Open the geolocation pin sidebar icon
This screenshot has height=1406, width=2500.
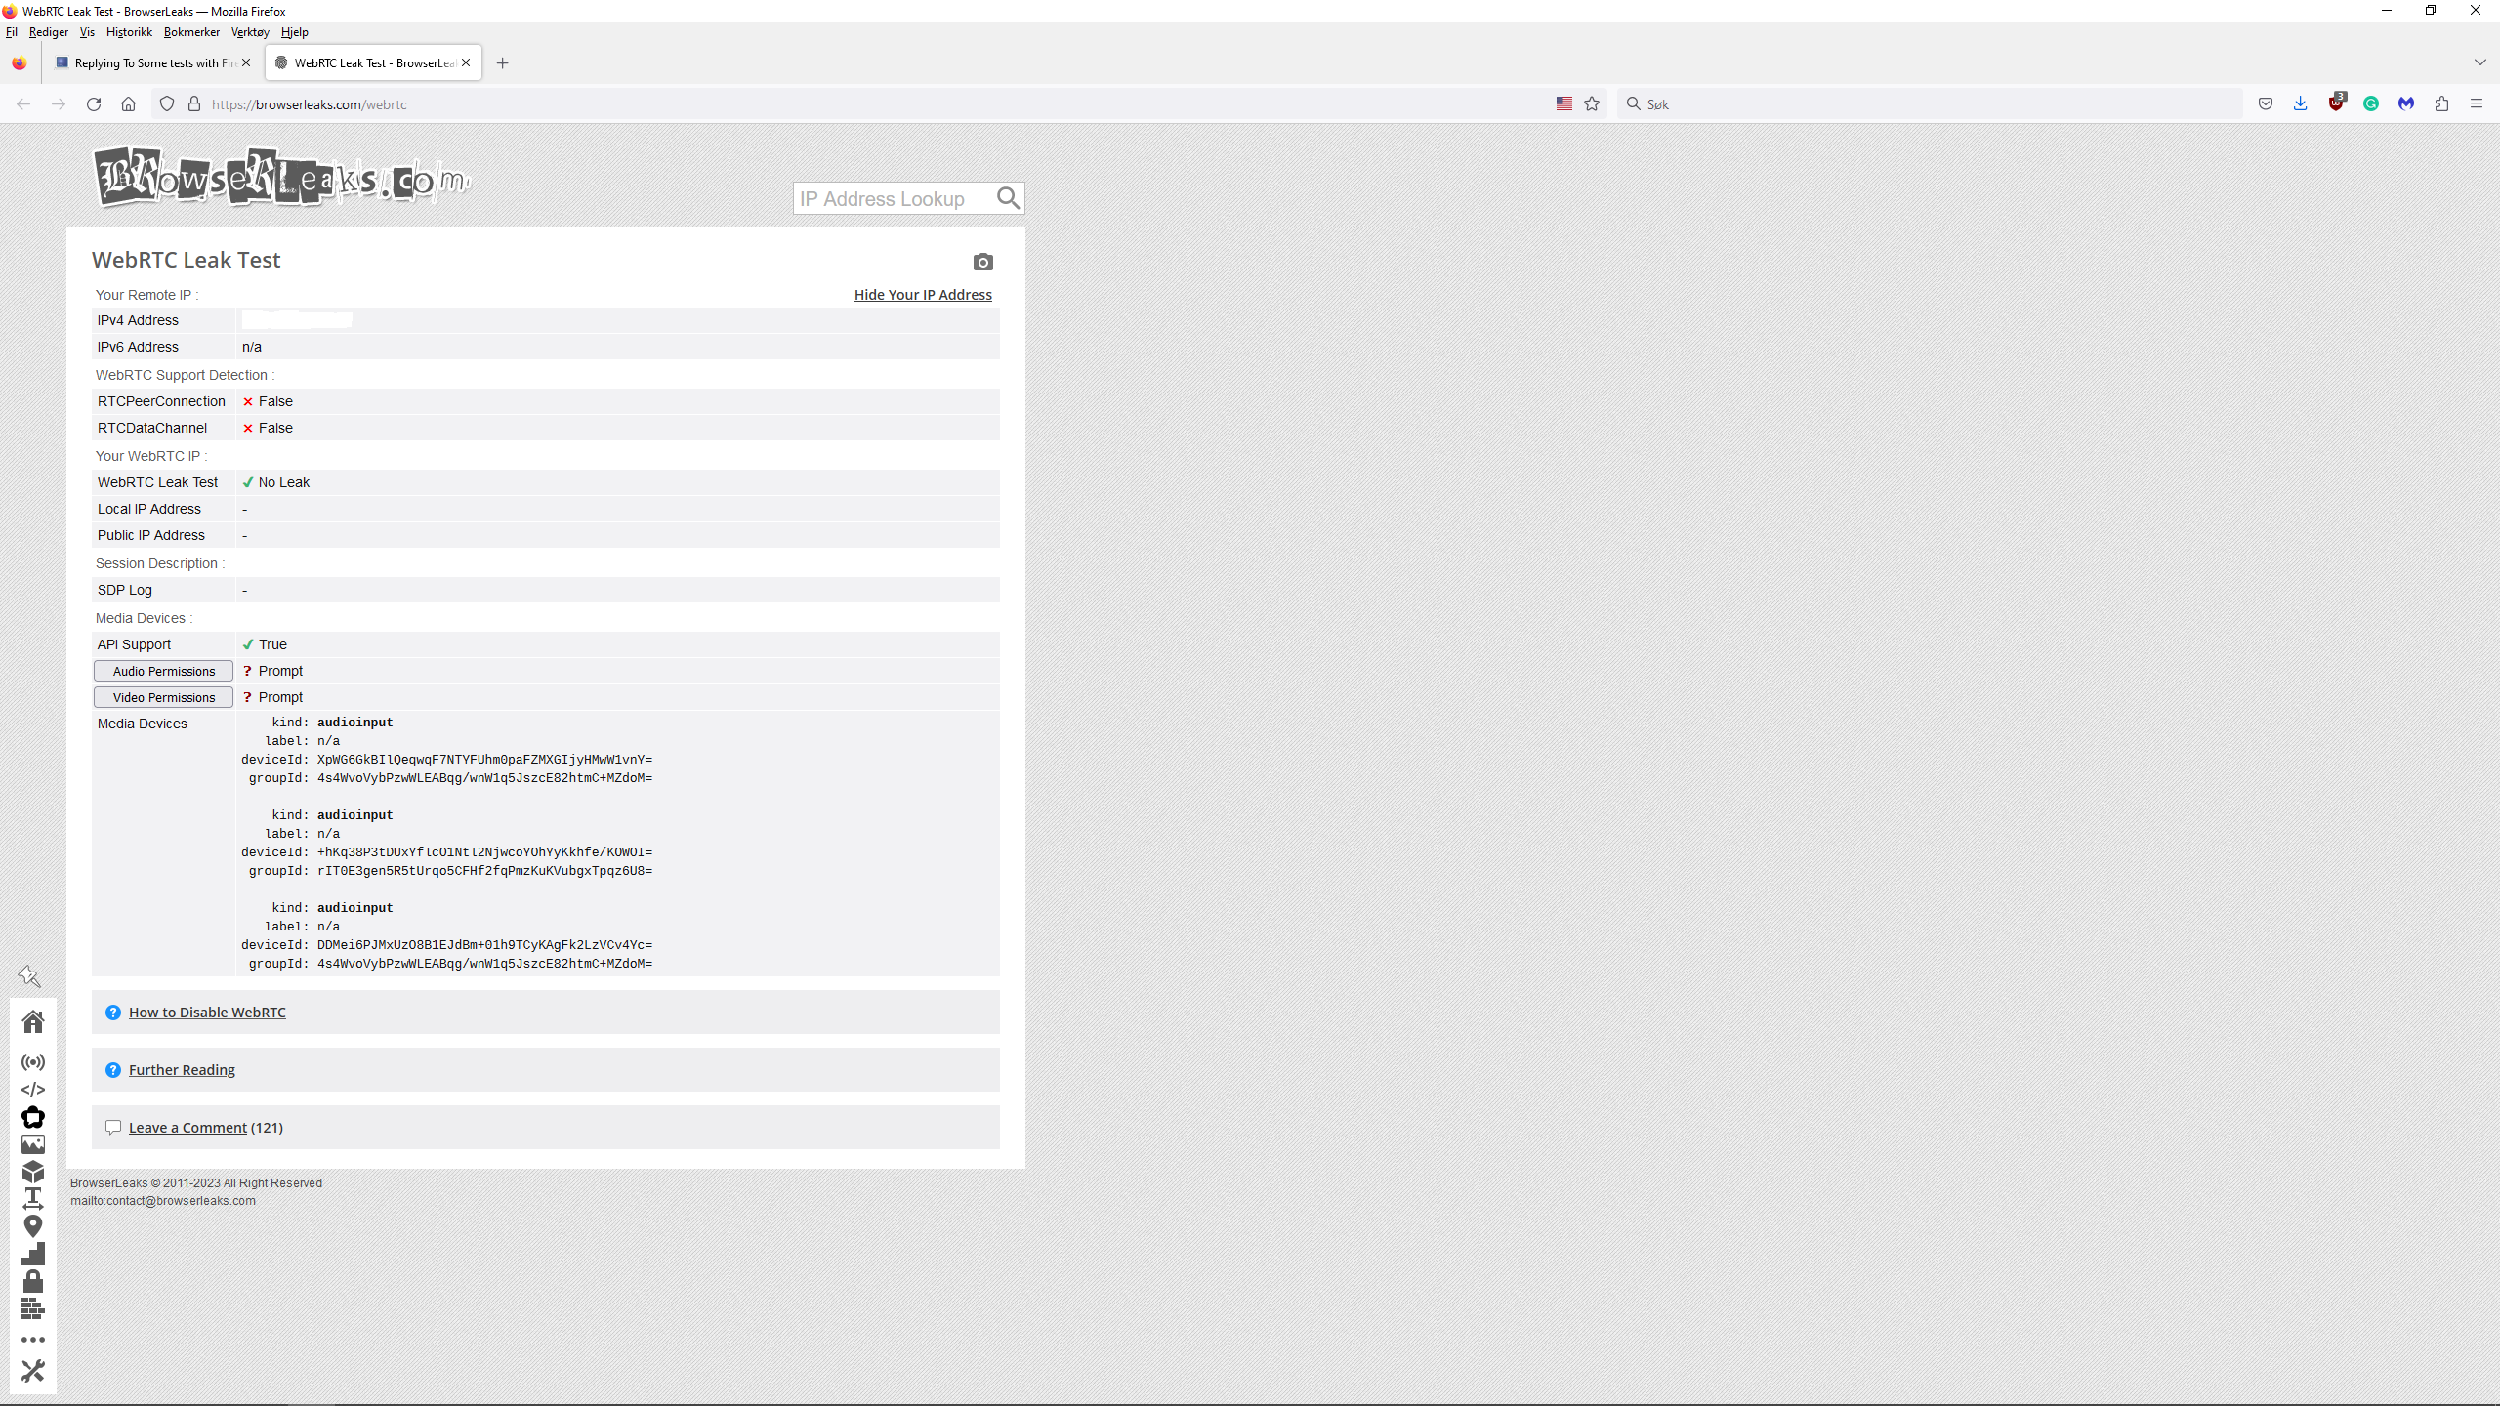[33, 1225]
